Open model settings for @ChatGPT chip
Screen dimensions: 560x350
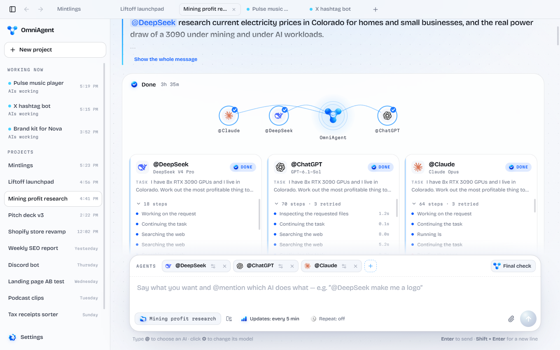(x=281, y=266)
